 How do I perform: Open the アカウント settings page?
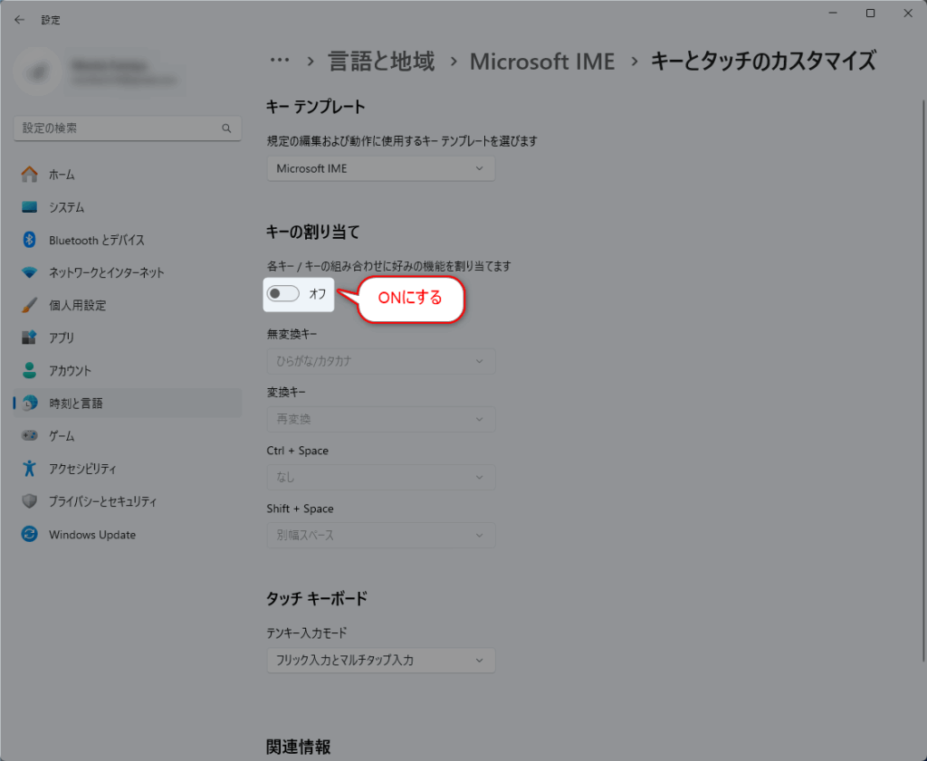click(127, 370)
